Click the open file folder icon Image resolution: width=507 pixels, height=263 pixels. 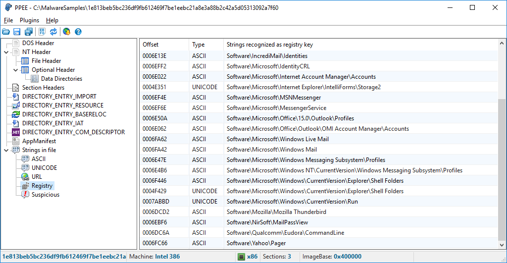(6, 32)
